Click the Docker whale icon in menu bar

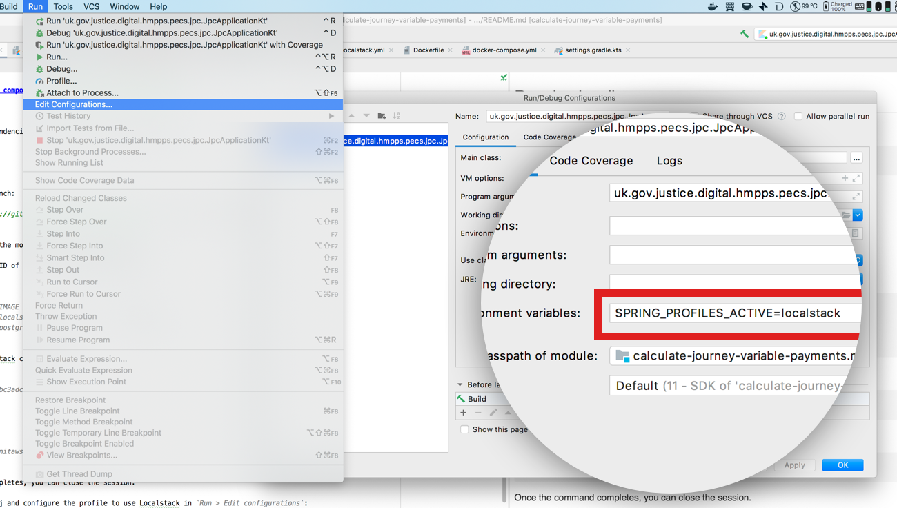[x=713, y=6]
